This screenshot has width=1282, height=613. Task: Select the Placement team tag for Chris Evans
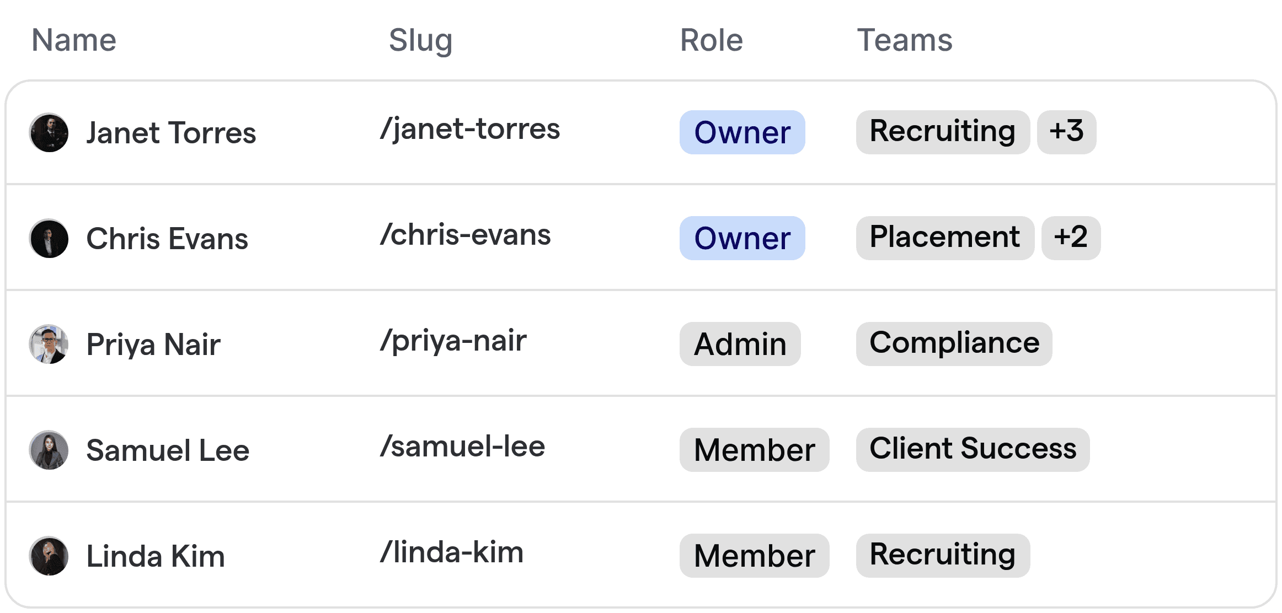coord(945,237)
